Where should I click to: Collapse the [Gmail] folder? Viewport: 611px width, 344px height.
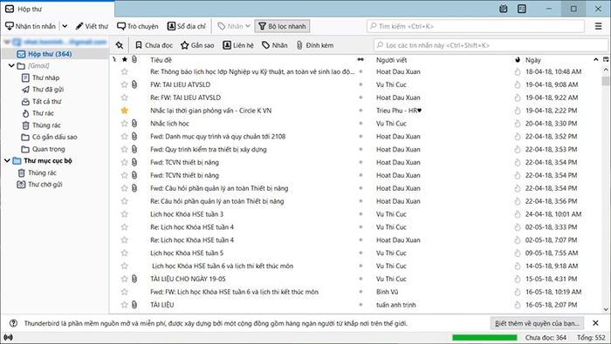11,65
